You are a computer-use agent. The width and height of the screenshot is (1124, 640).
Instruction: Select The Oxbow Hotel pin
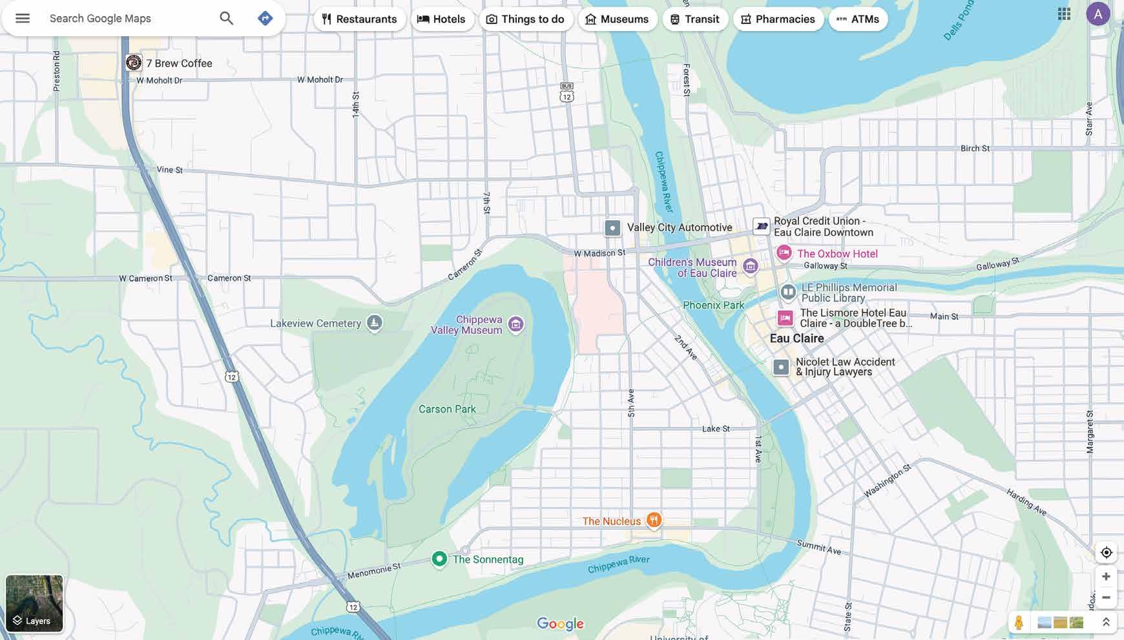tap(784, 253)
